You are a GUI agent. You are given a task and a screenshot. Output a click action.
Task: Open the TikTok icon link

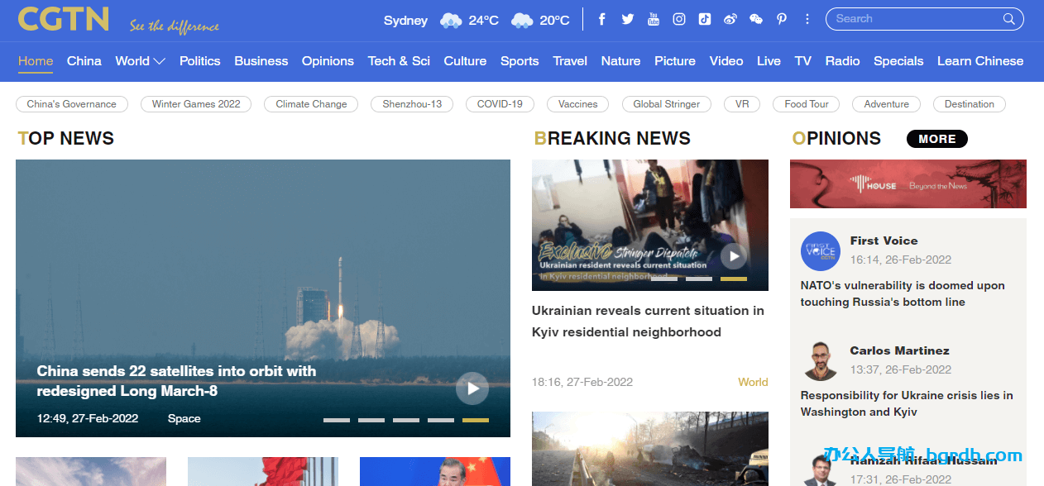(705, 19)
